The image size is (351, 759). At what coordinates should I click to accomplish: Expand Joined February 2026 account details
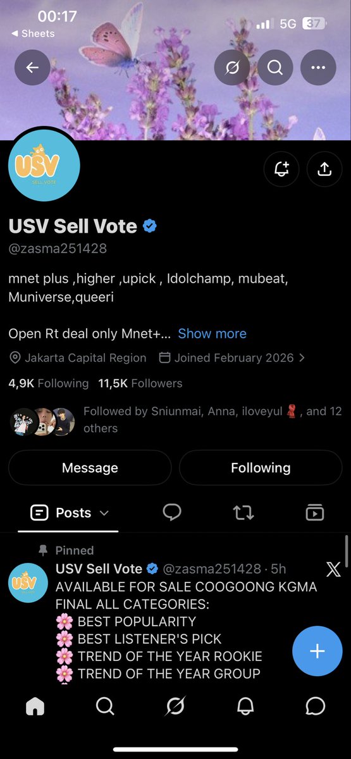point(231,357)
